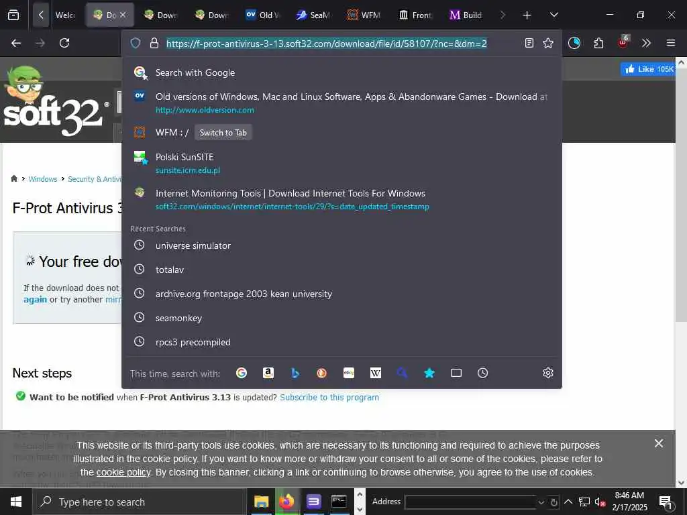Open the uBlock Origin extension icon
687x515 pixels.
(x=623, y=42)
